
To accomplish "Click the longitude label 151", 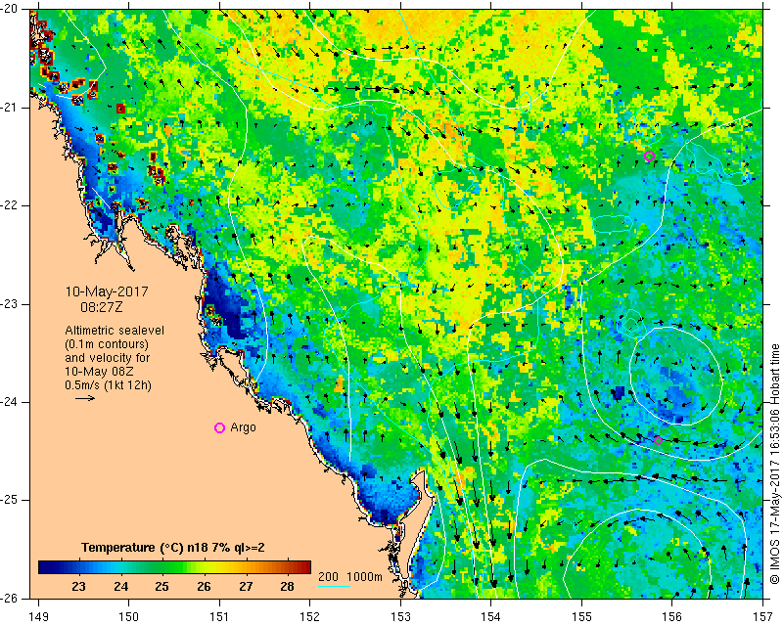I will [x=219, y=617].
